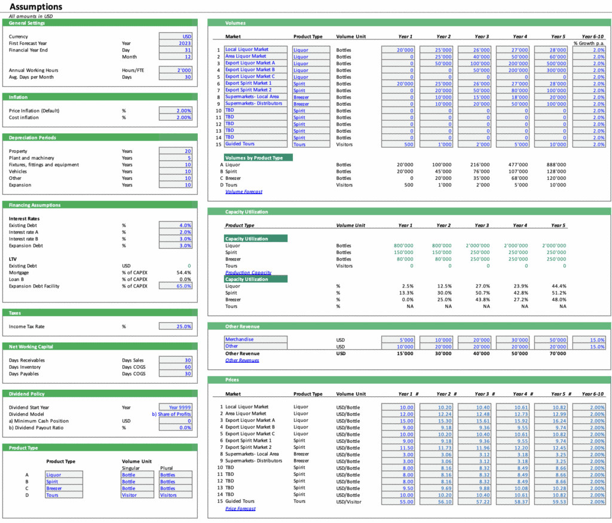Select Existing Debt interest rate 4.0%
612x523 pixels.
point(176,225)
